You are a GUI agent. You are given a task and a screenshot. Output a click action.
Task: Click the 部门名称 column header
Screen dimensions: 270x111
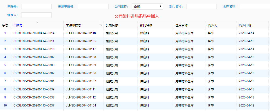[x=146, y=25]
